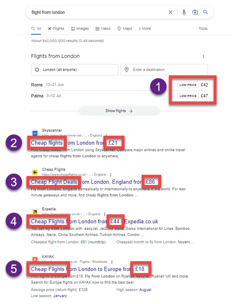Open the Skyscanner Cheap flights from London link

[x=74, y=143]
